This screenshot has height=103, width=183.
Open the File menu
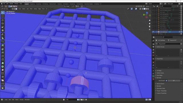pyautogui.click(x=4, y=4)
